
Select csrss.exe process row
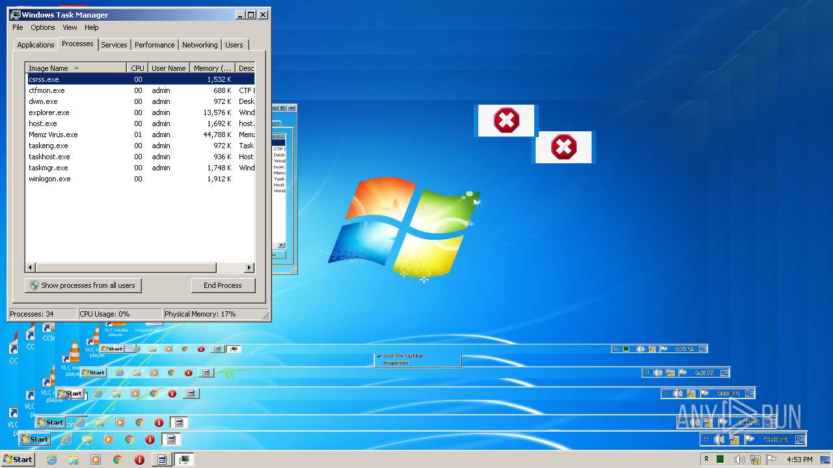coord(140,79)
